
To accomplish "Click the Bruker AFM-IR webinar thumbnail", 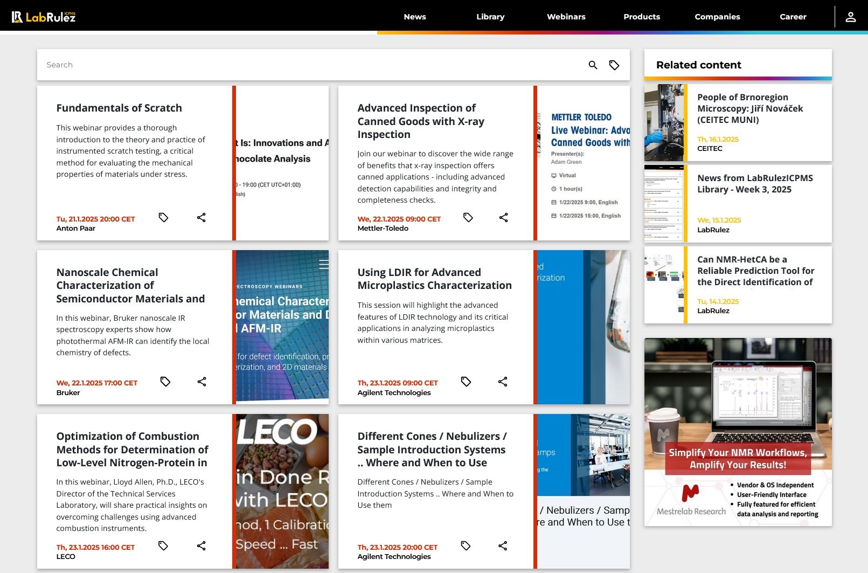I will pyautogui.click(x=282, y=327).
